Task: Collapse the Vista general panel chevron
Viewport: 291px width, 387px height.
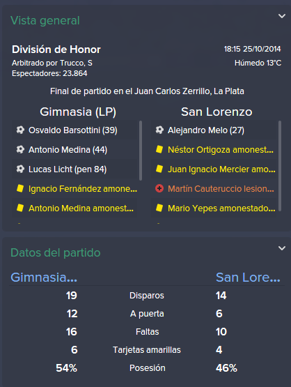Action: tap(282, 16)
